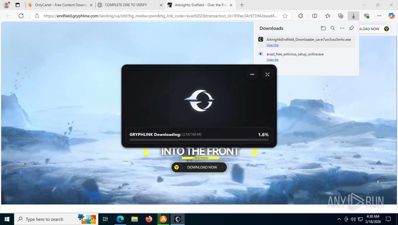Image resolution: width=398 pixels, height=225 pixels.
Task: Pin the Downloads panel
Action: (x=352, y=28)
